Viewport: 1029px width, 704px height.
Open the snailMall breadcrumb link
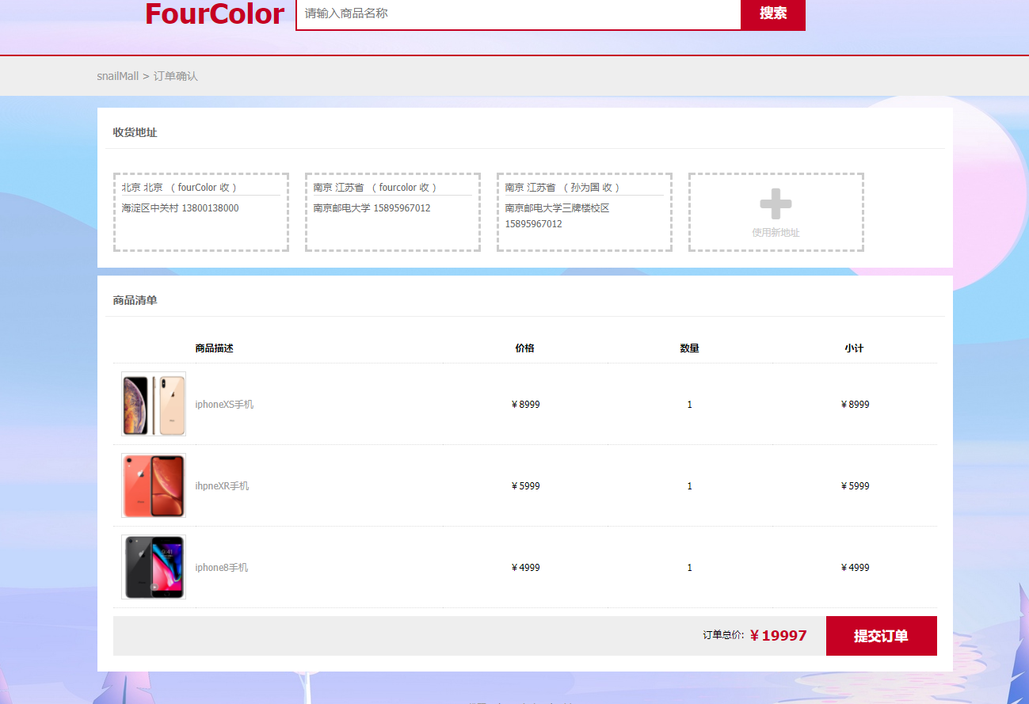click(118, 76)
